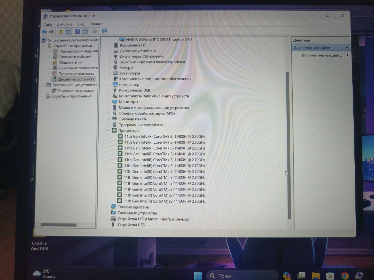Collapse Диспетчер устройств actions section arrow
Screen dimensions: 374x280
347,48
